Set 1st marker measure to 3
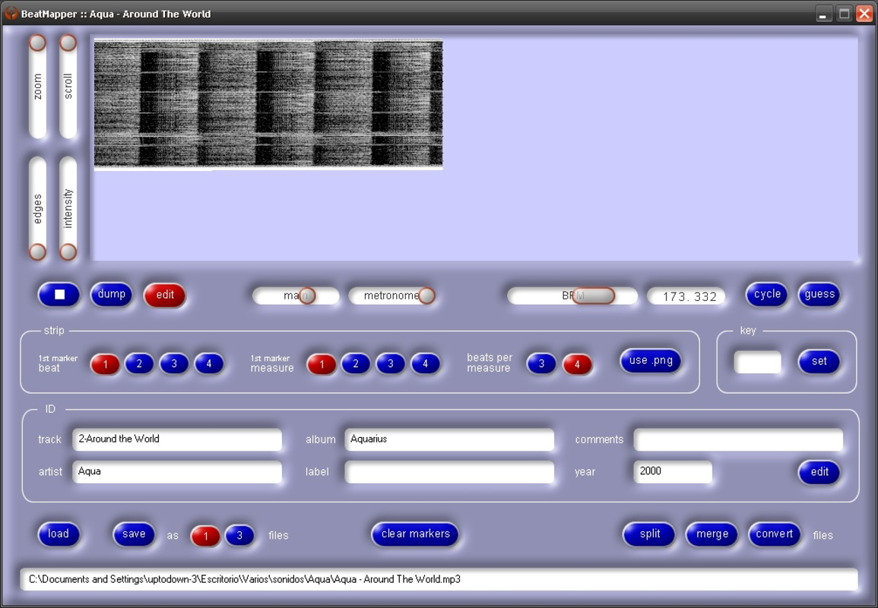 390,364
